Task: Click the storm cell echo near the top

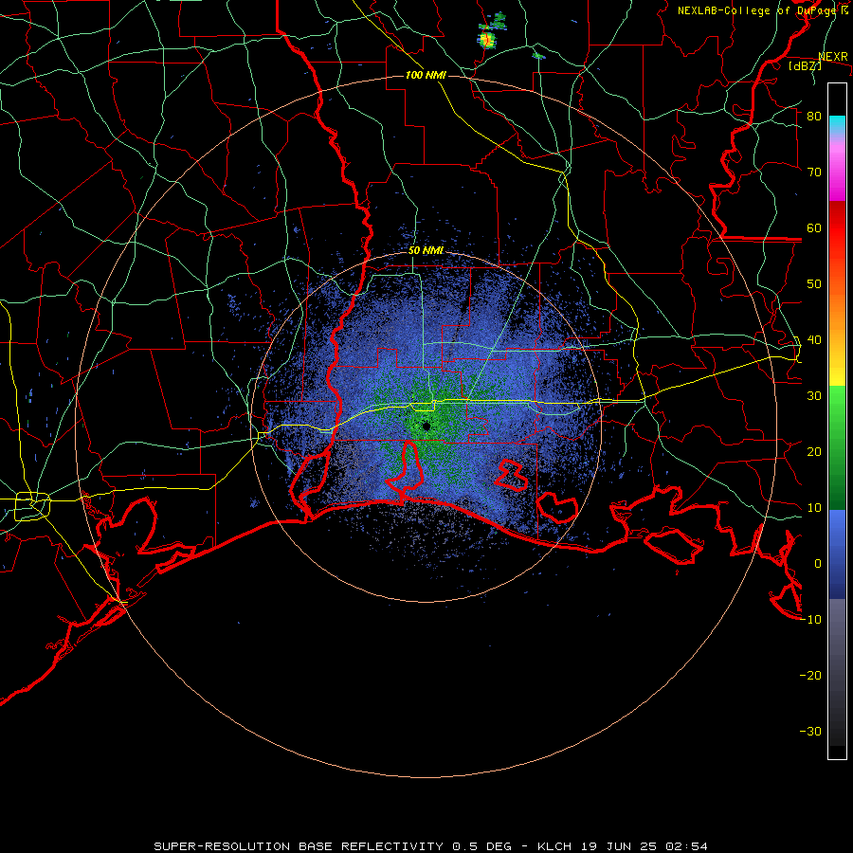Action: 487,38
